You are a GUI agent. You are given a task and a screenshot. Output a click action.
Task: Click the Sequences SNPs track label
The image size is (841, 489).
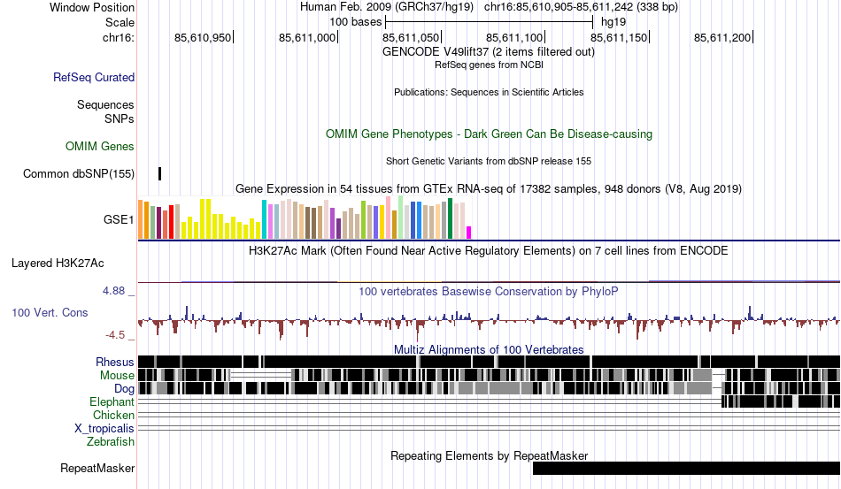pyautogui.click(x=105, y=111)
